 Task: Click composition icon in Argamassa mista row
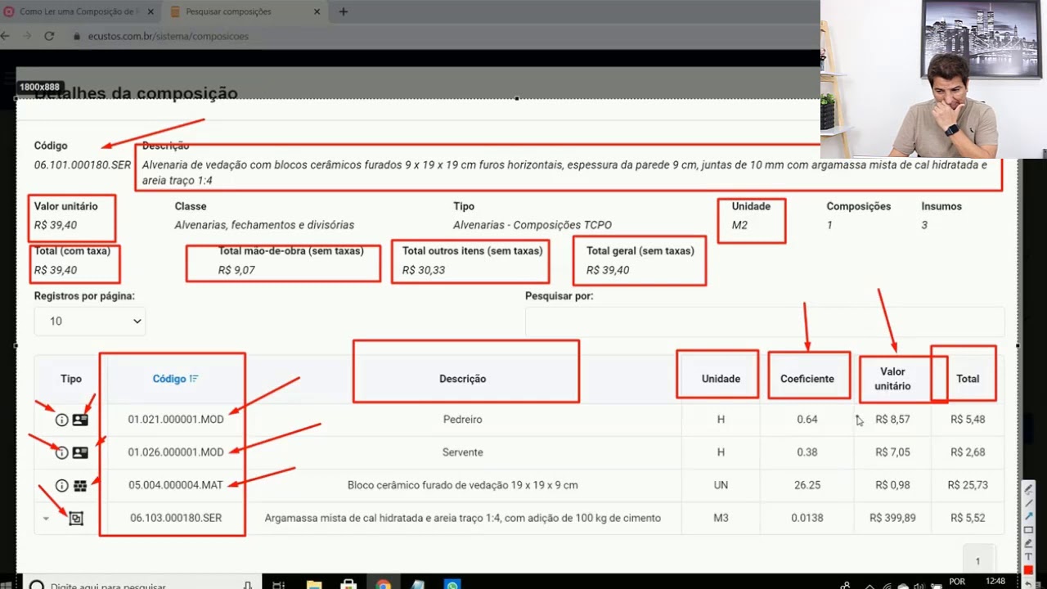click(76, 518)
